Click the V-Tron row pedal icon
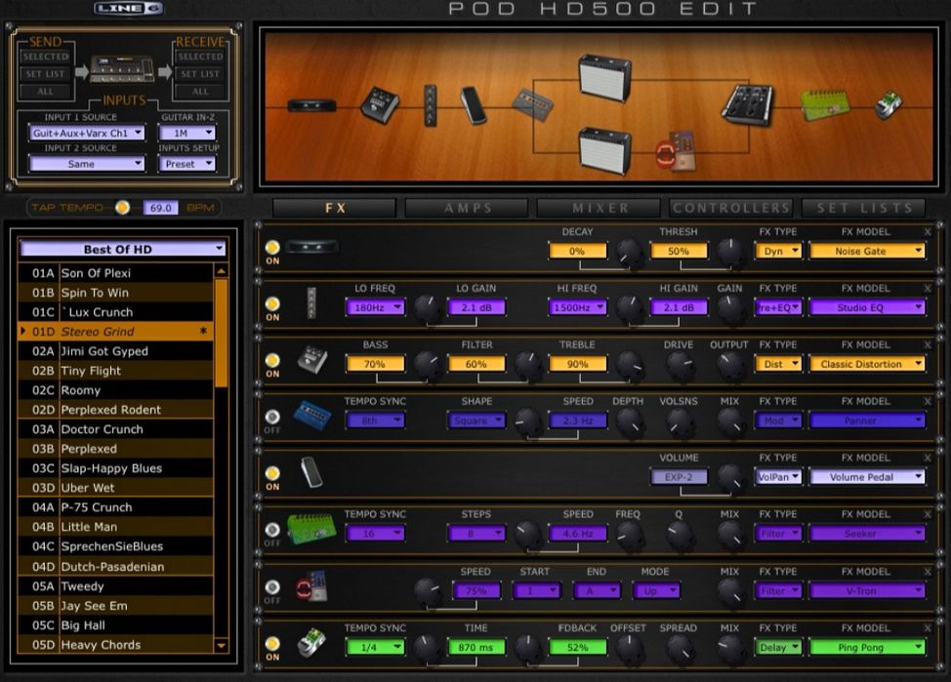 click(311, 586)
